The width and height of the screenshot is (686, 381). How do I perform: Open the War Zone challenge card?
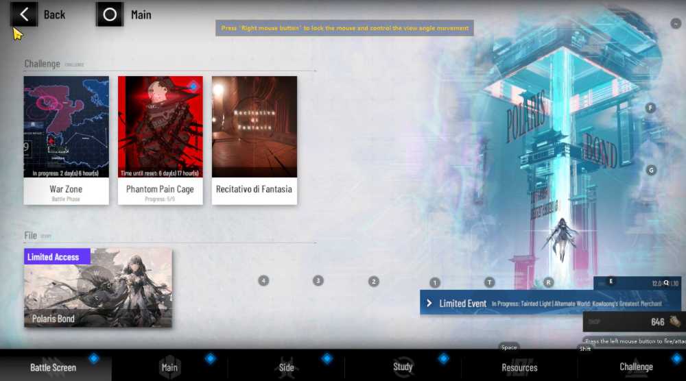[x=66, y=140]
